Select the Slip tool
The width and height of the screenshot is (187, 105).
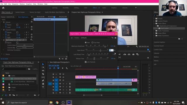[43, 77]
